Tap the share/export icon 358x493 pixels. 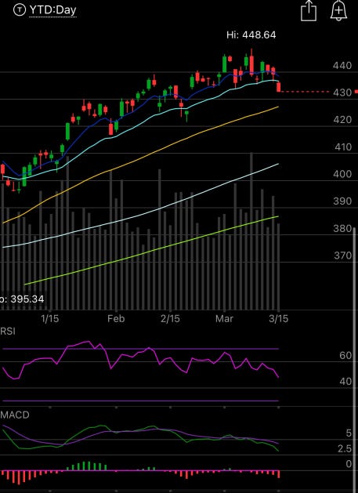click(309, 11)
